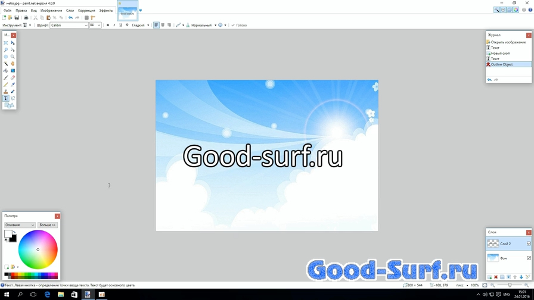Image resolution: width=534 pixels, height=300 pixels.
Task: Click the Больше >> button in palette
Action: point(47,225)
